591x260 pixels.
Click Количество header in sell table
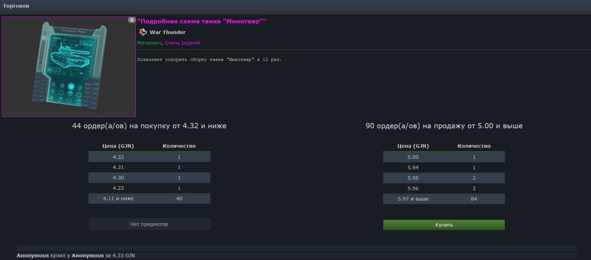pyautogui.click(x=474, y=146)
